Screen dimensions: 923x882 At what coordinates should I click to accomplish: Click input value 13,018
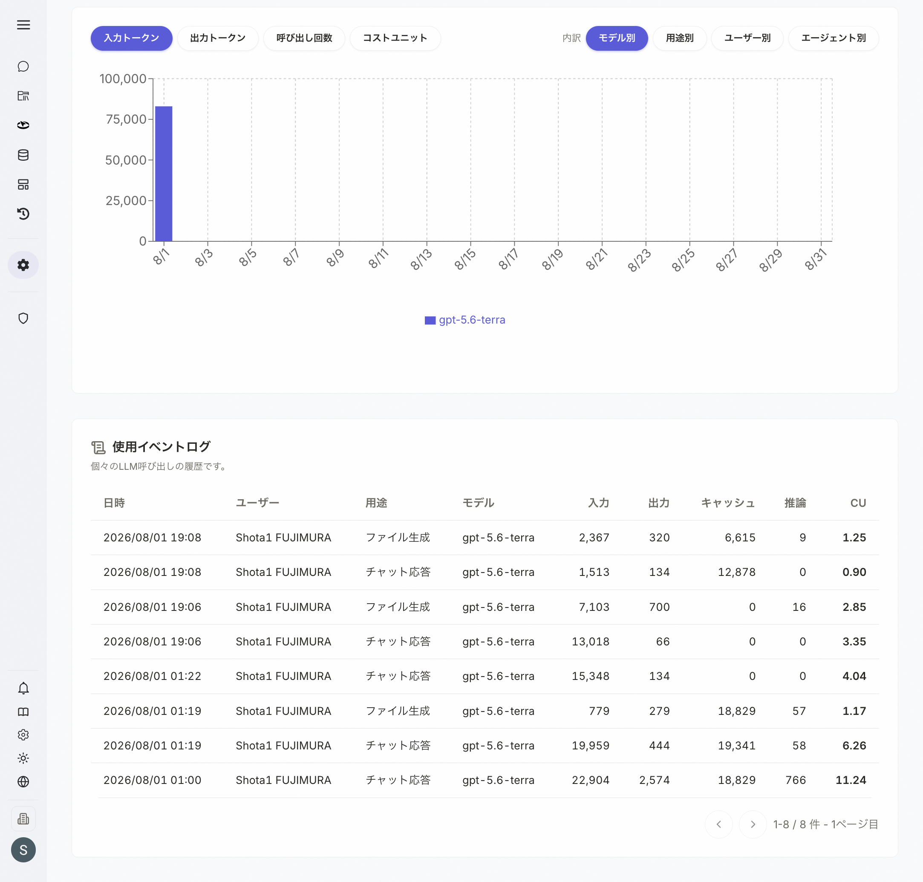click(590, 642)
